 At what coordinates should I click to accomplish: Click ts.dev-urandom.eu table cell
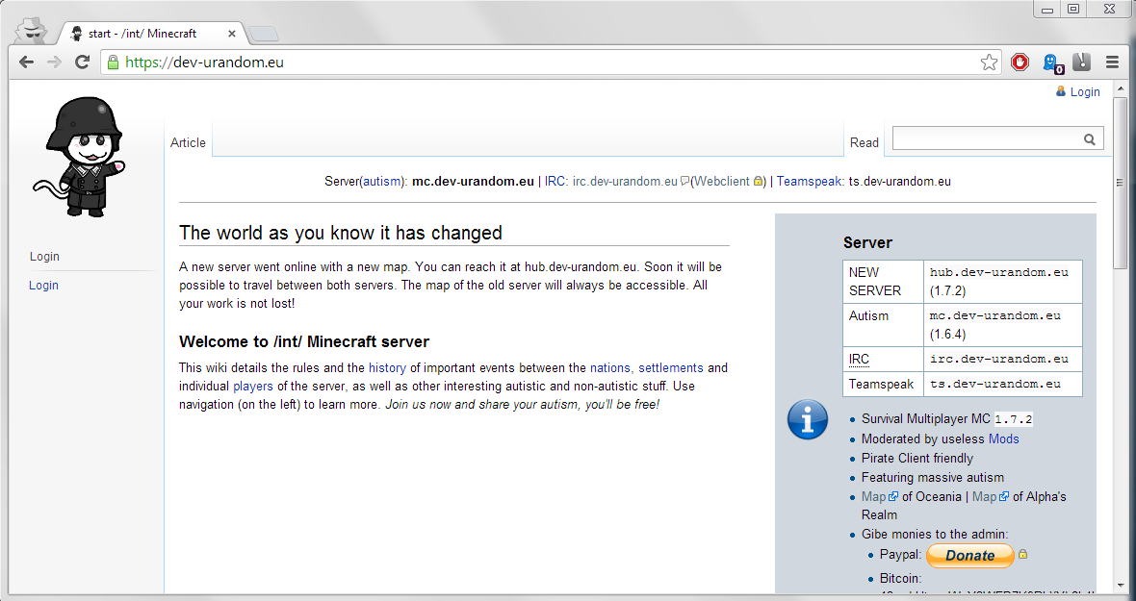(1003, 384)
